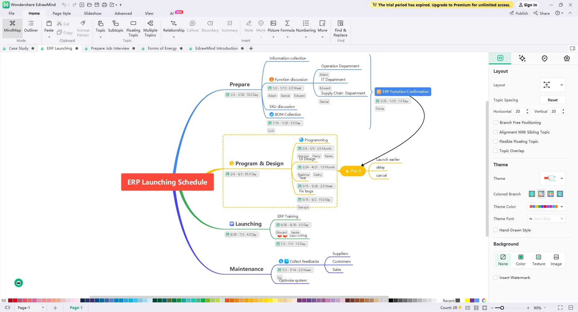Switch to Forms of Energy document tab
578x312 pixels.
[x=162, y=48]
